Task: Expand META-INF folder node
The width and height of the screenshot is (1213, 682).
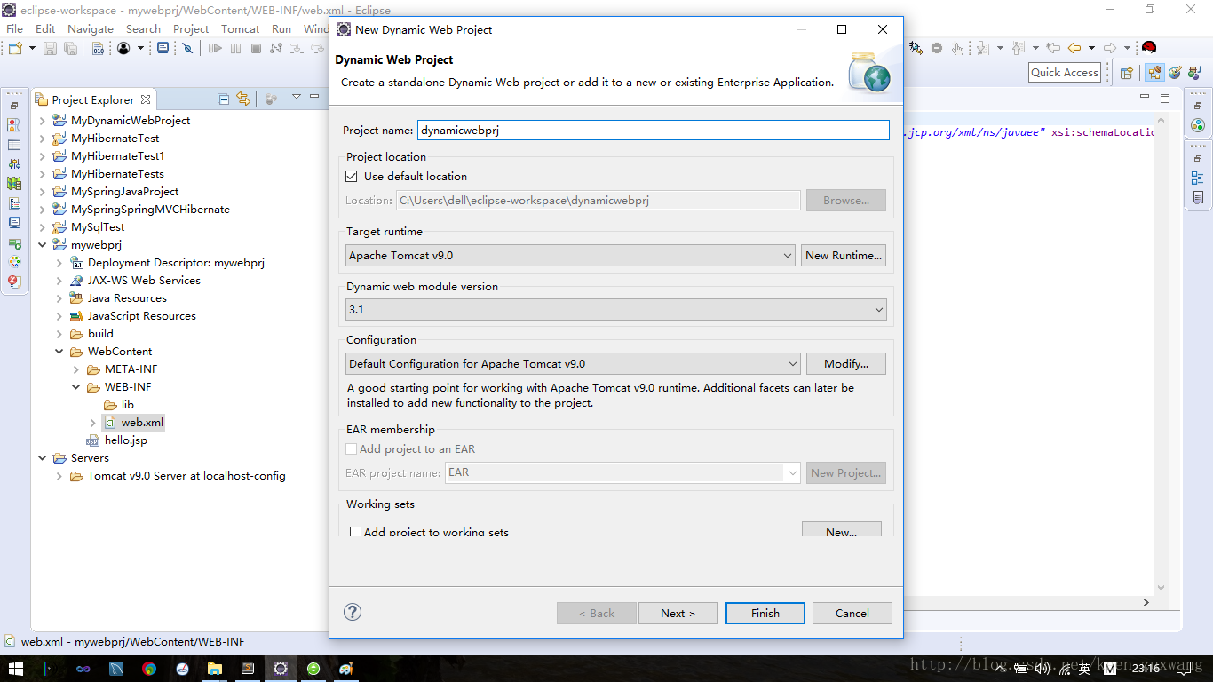Action: tap(76, 369)
